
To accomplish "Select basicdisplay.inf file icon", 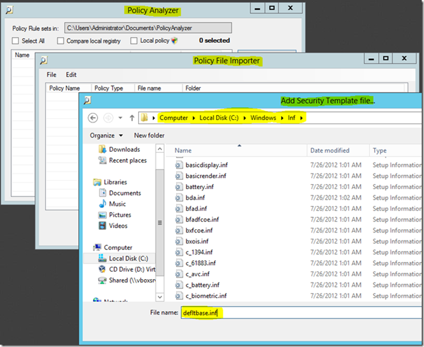I will coord(178,165).
